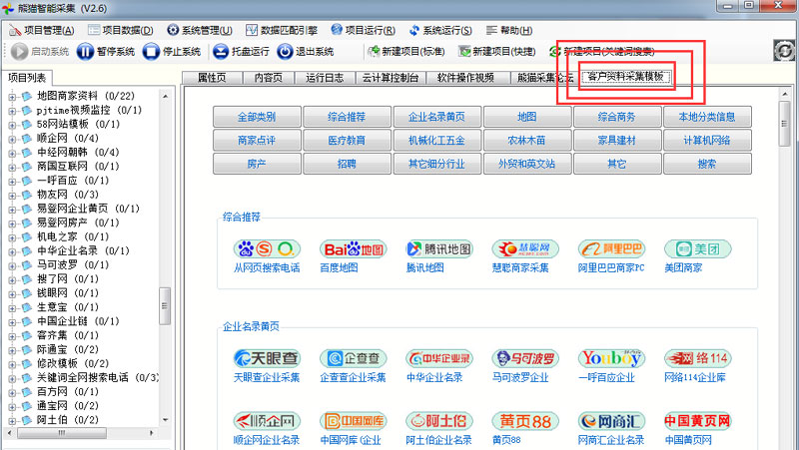Open the 天眼查企业采集 link
Viewport: 799px width, 450px height.
coord(267,378)
